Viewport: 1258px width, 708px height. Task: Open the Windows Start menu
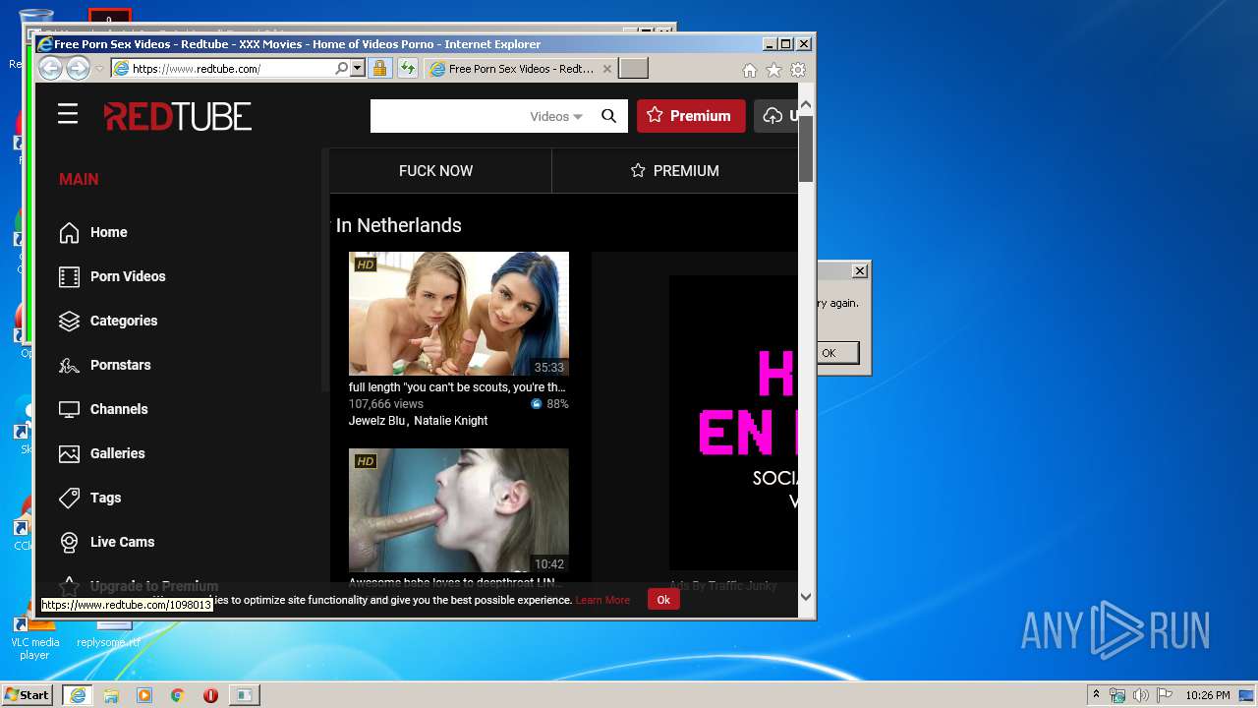28,694
